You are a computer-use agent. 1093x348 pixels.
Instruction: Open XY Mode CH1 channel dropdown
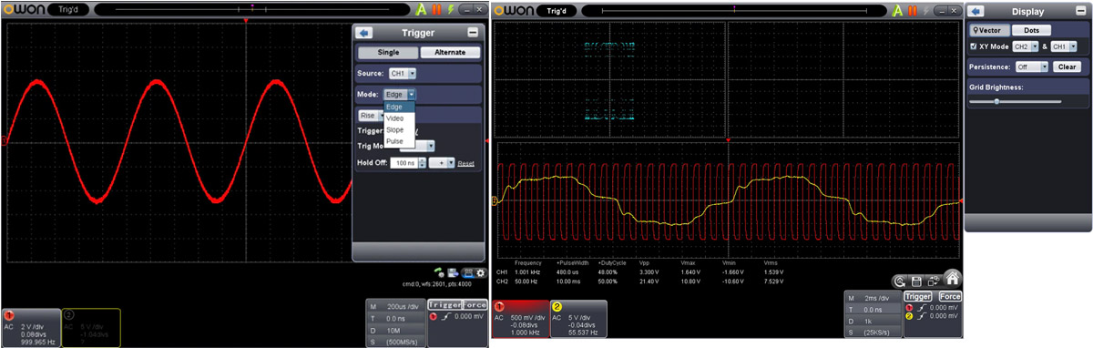pyautogui.click(x=1064, y=46)
